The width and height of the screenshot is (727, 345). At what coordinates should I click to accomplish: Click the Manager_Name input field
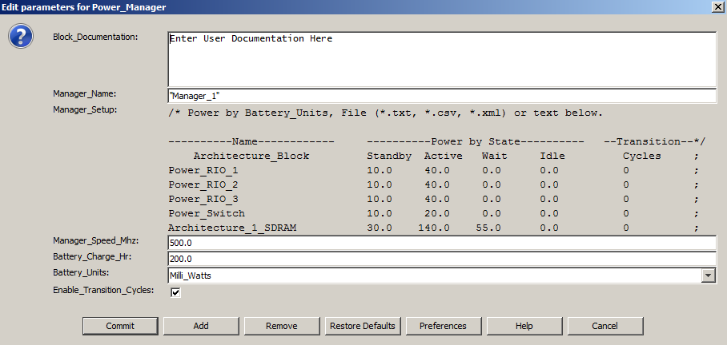click(x=442, y=96)
